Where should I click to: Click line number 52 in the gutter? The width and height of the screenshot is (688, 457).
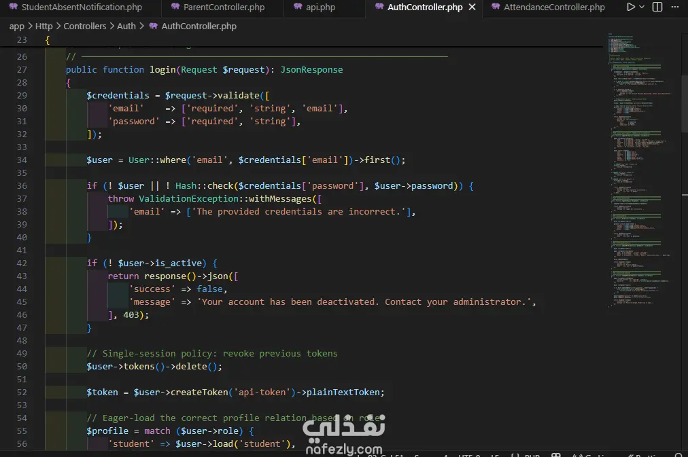point(22,392)
